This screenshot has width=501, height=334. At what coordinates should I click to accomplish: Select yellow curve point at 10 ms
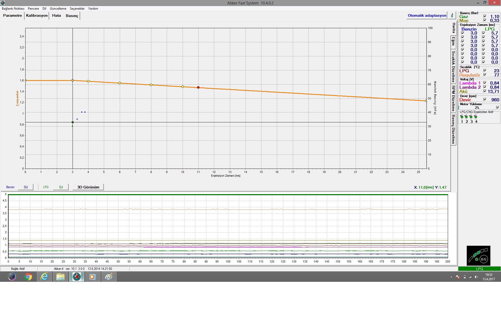tap(183, 87)
